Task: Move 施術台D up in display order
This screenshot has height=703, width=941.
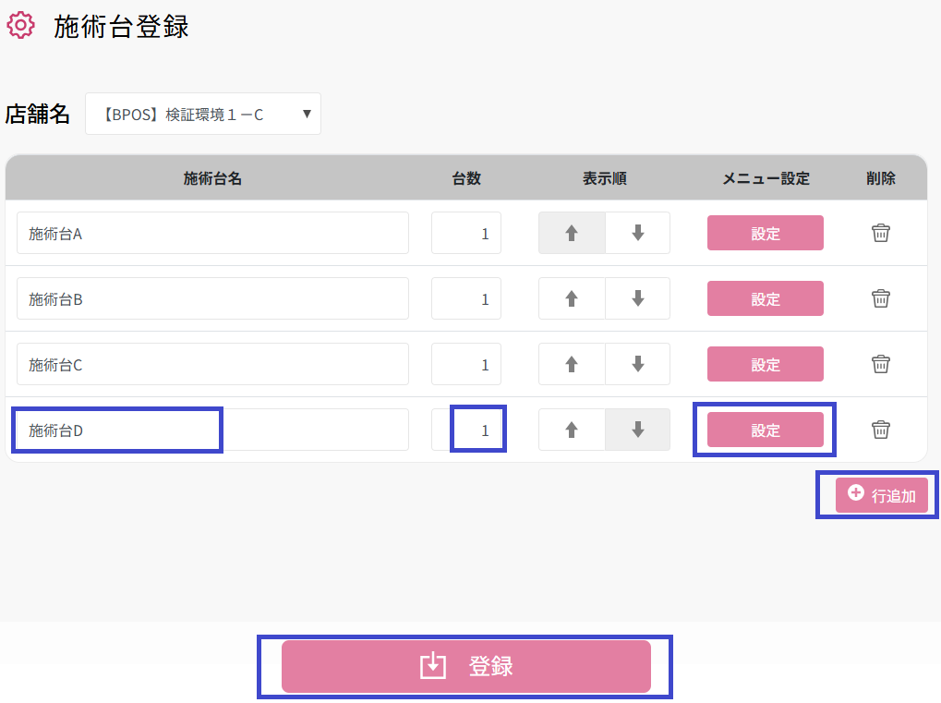Action: [572, 430]
